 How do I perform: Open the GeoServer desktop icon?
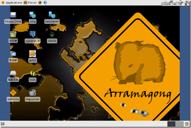pyautogui.click(x=52, y=15)
